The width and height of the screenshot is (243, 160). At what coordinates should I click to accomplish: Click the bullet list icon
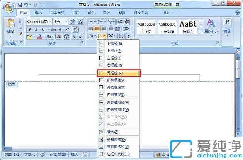tap(90, 22)
